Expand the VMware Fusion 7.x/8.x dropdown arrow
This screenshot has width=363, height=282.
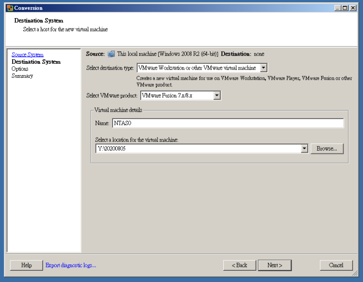coord(217,96)
